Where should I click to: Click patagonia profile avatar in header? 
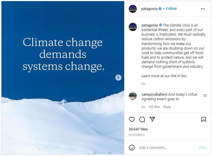point(133,9)
